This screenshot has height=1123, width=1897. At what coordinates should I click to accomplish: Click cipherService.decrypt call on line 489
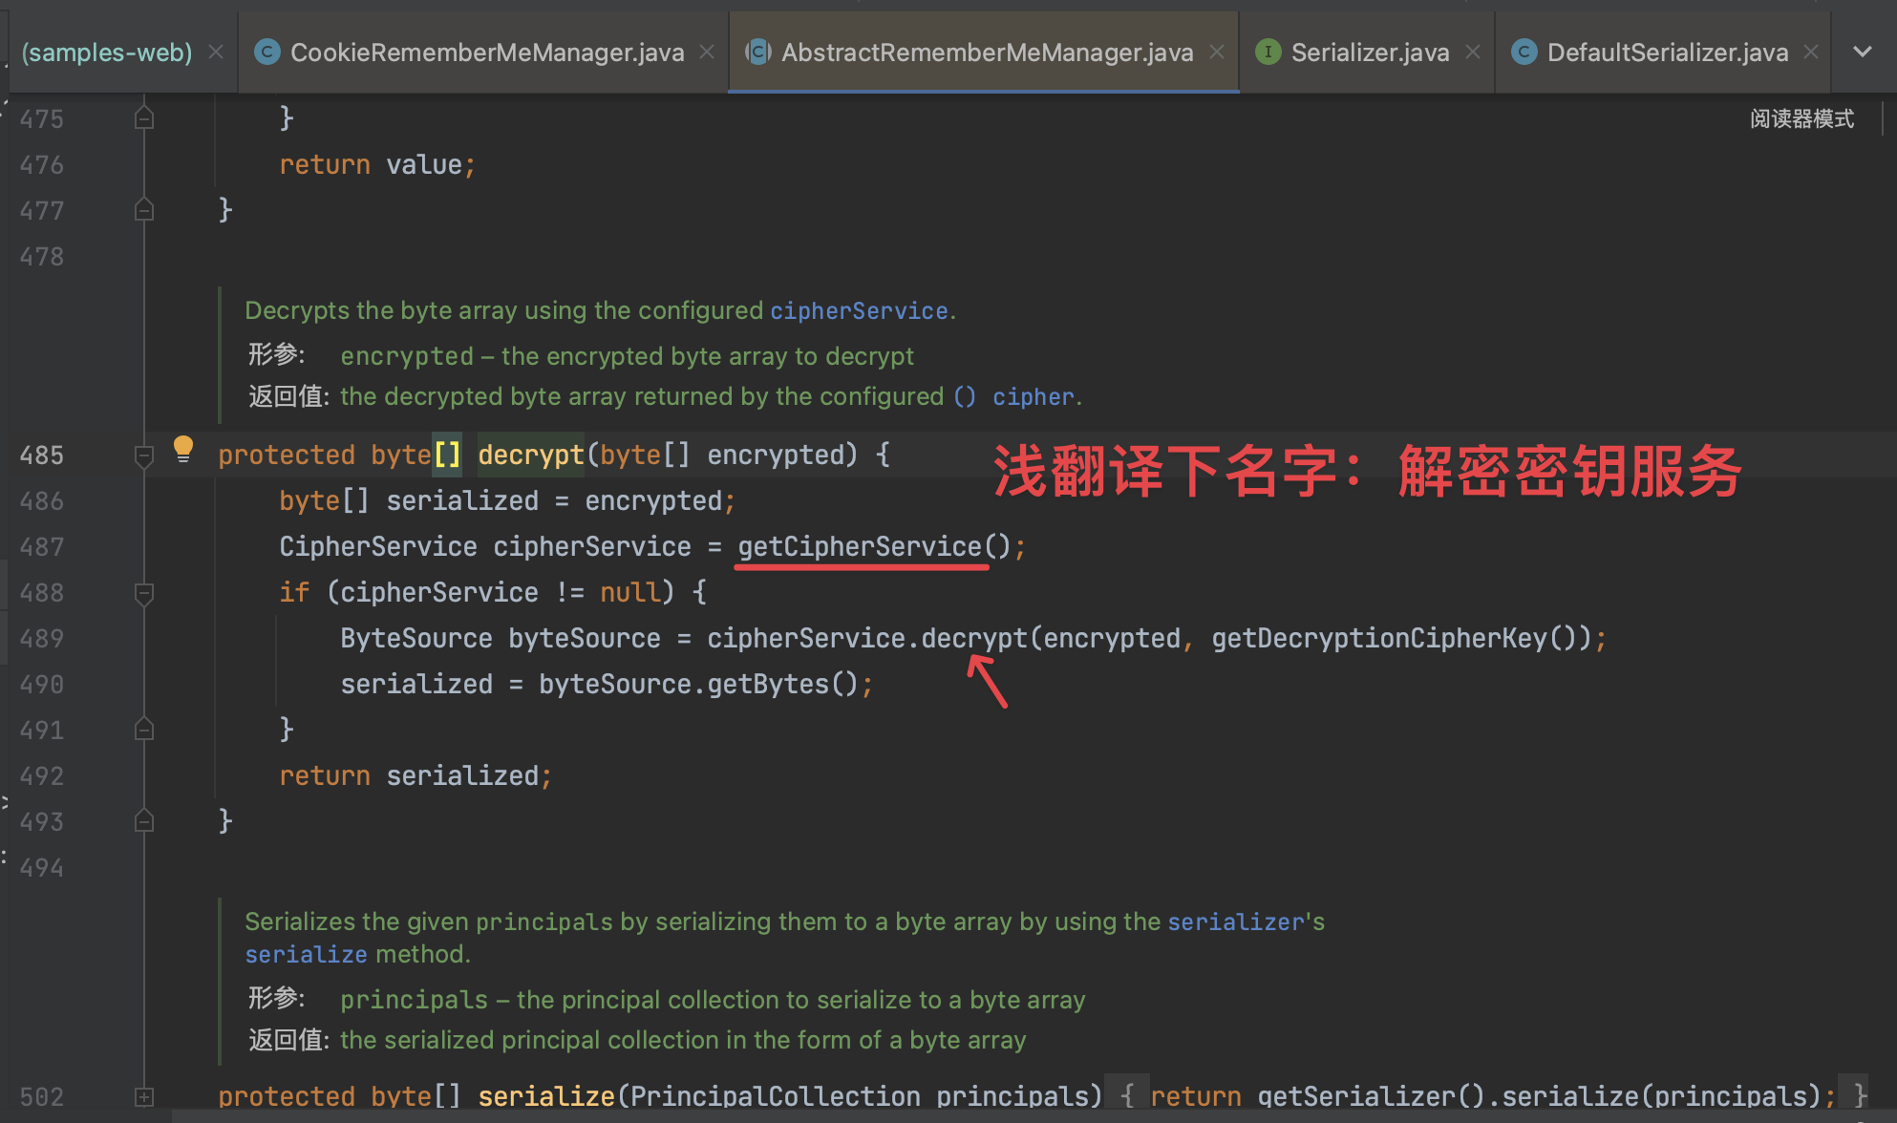[x=867, y=638]
